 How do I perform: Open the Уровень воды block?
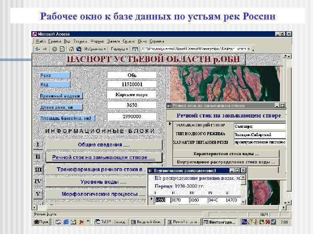(97, 182)
